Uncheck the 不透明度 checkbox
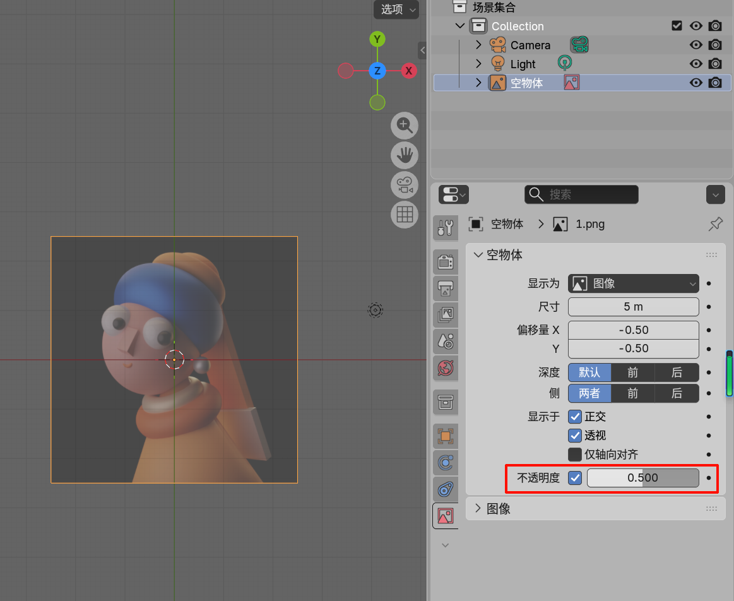Image resolution: width=734 pixels, height=601 pixels. (575, 478)
